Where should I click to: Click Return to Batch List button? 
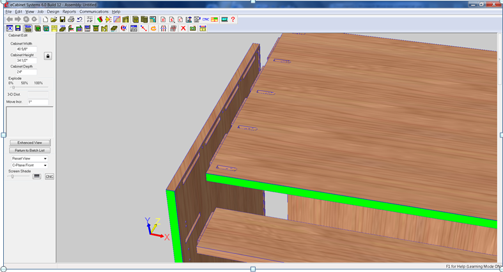point(29,150)
